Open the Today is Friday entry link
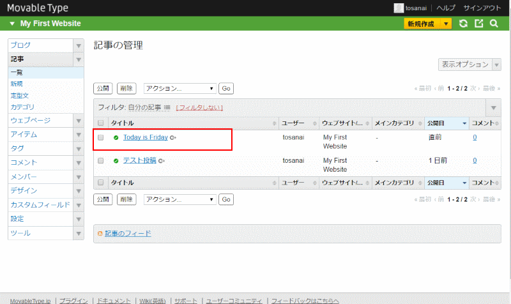511x304 pixels. 146,137
